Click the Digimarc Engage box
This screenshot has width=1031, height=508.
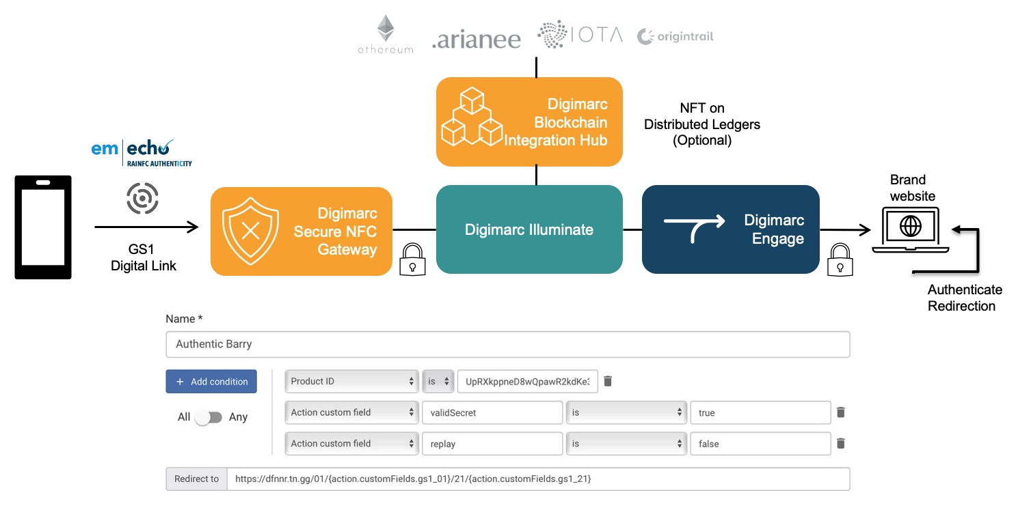730,229
